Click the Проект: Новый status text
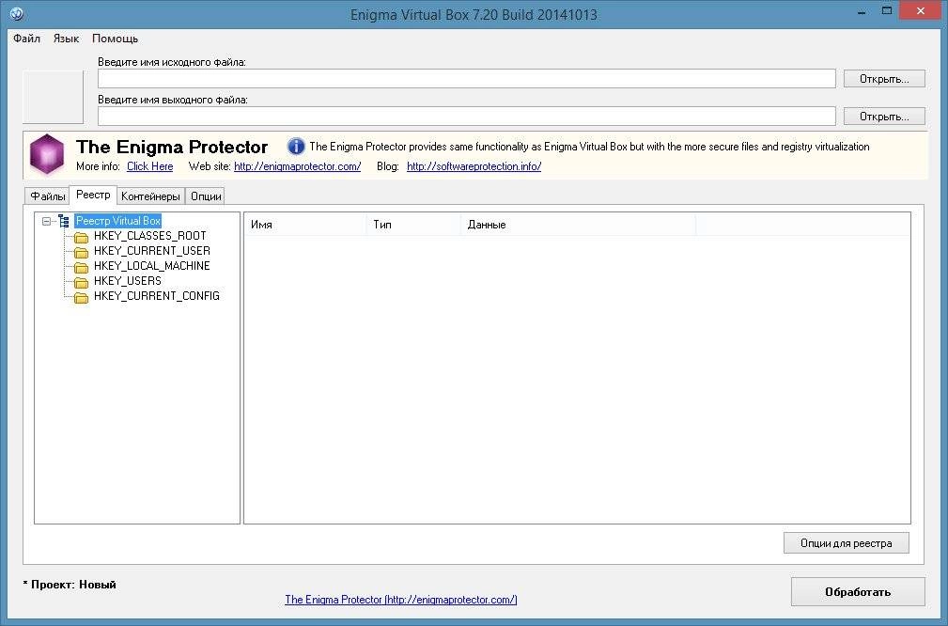This screenshot has width=948, height=626. [70, 585]
